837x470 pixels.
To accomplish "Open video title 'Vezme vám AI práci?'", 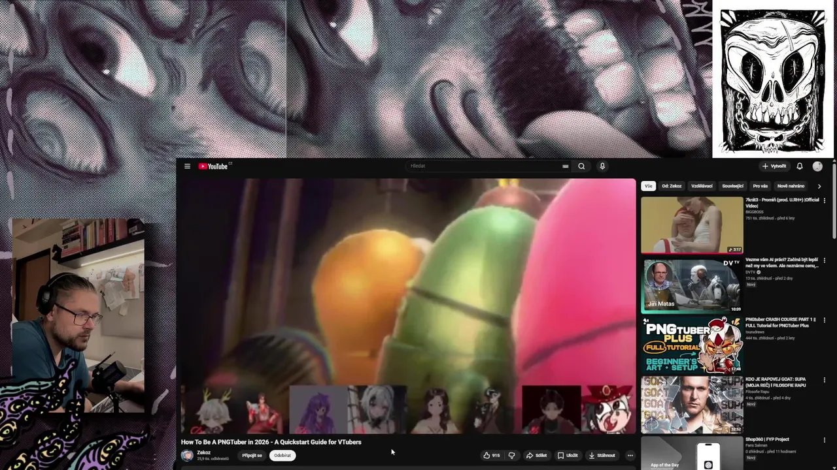I will (x=782, y=263).
